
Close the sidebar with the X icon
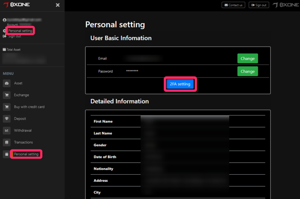coord(58,5)
